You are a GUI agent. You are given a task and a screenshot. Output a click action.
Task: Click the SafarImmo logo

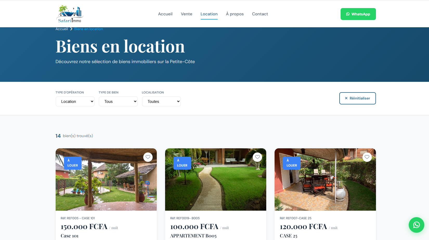[x=69, y=14]
